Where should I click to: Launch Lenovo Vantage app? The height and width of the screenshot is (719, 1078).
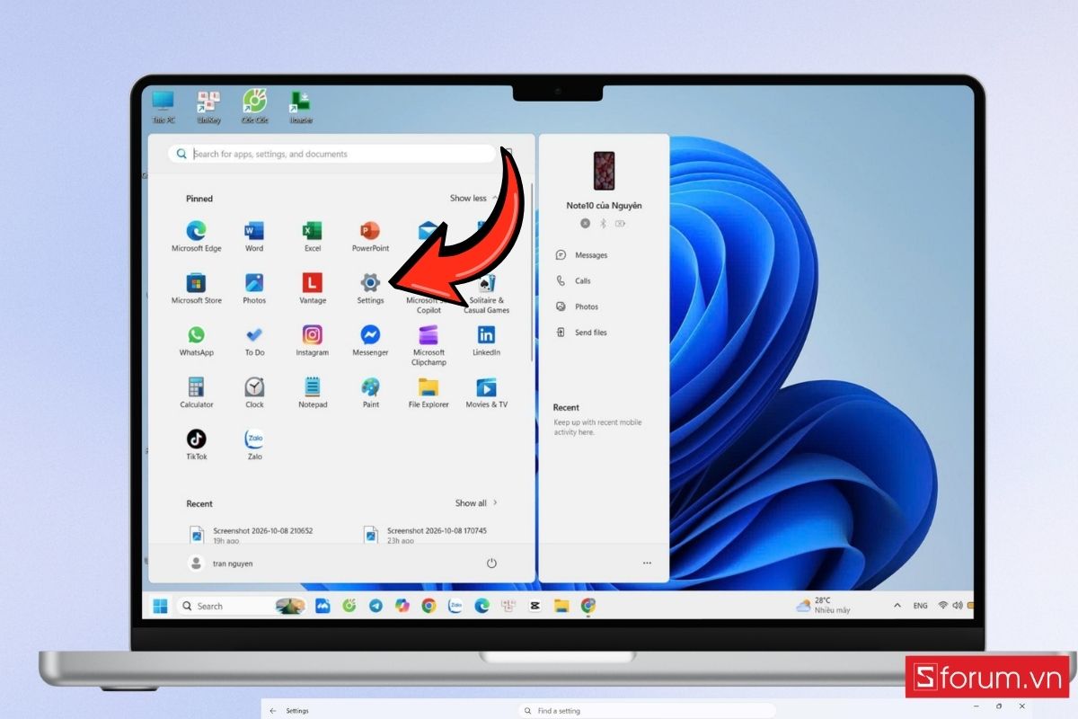[312, 288]
